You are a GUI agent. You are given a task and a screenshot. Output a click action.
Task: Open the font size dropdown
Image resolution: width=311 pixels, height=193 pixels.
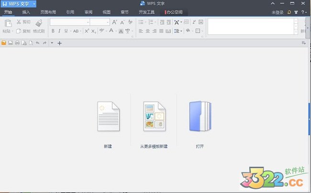[x=108, y=22]
